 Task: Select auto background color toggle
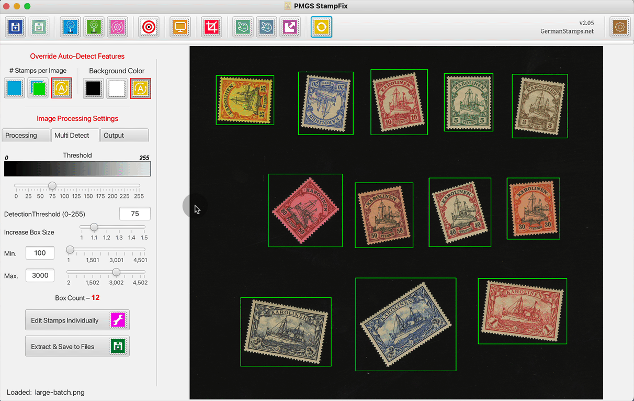141,88
